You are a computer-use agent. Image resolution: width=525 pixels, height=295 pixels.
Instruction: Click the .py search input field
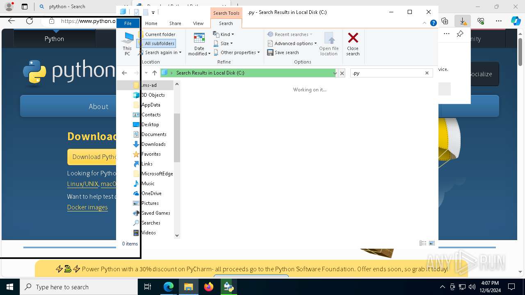(387, 73)
